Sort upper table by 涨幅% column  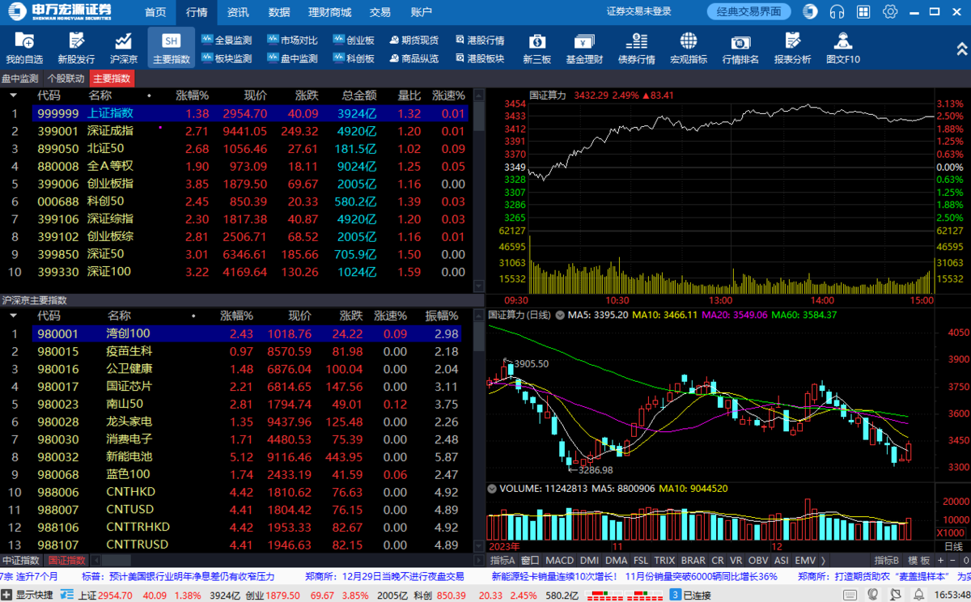192,95
